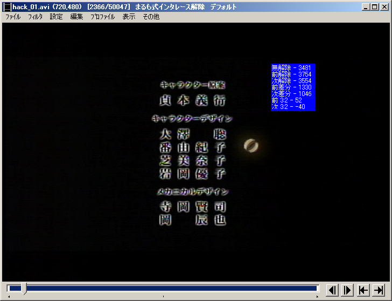Click the seek bar slider thumb
Screen dimensions: 392x301
pos(24,289)
